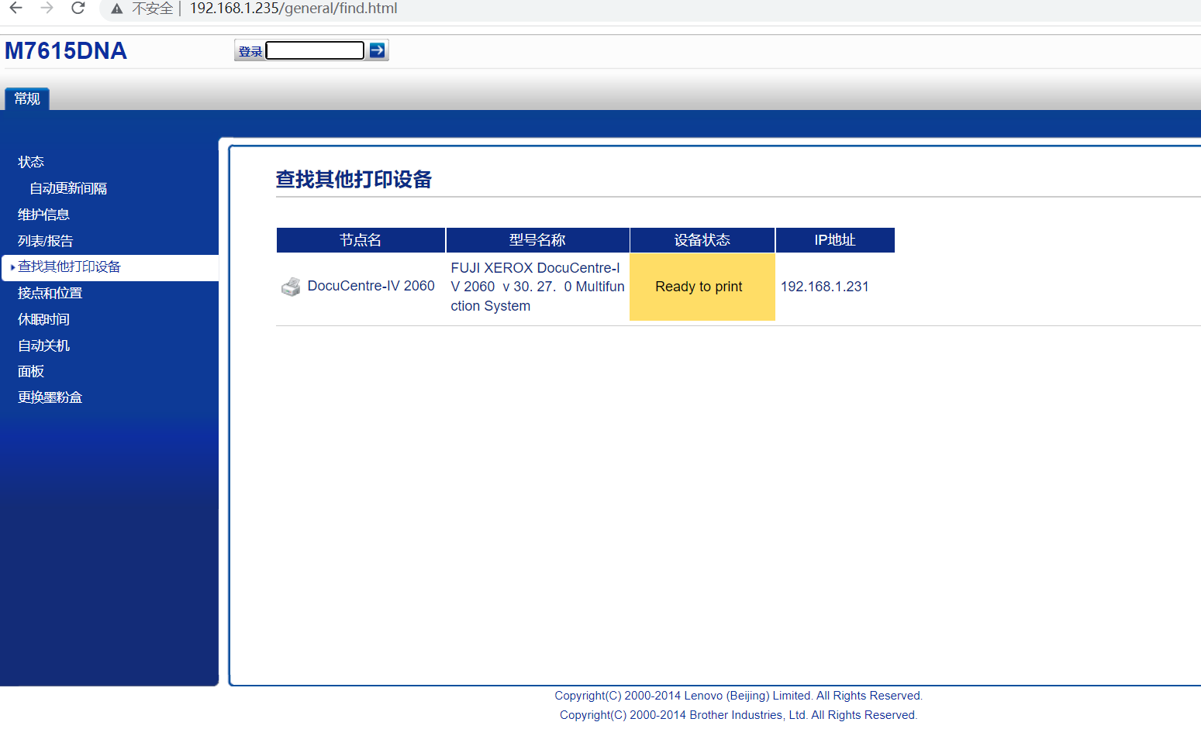Open the DocuCentre-IV 2060 node link

click(371, 286)
